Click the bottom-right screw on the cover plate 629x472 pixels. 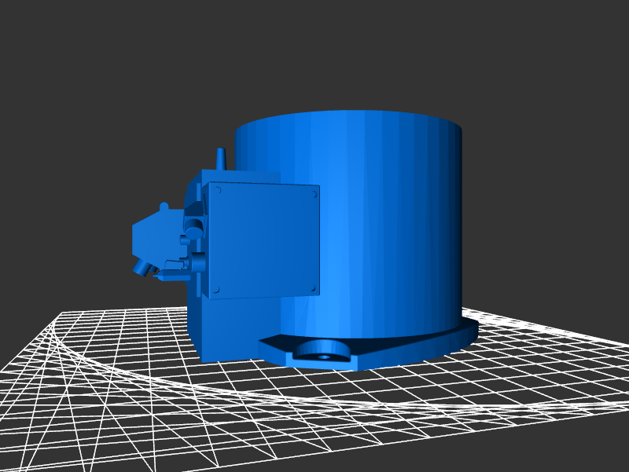(x=314, y=287)
